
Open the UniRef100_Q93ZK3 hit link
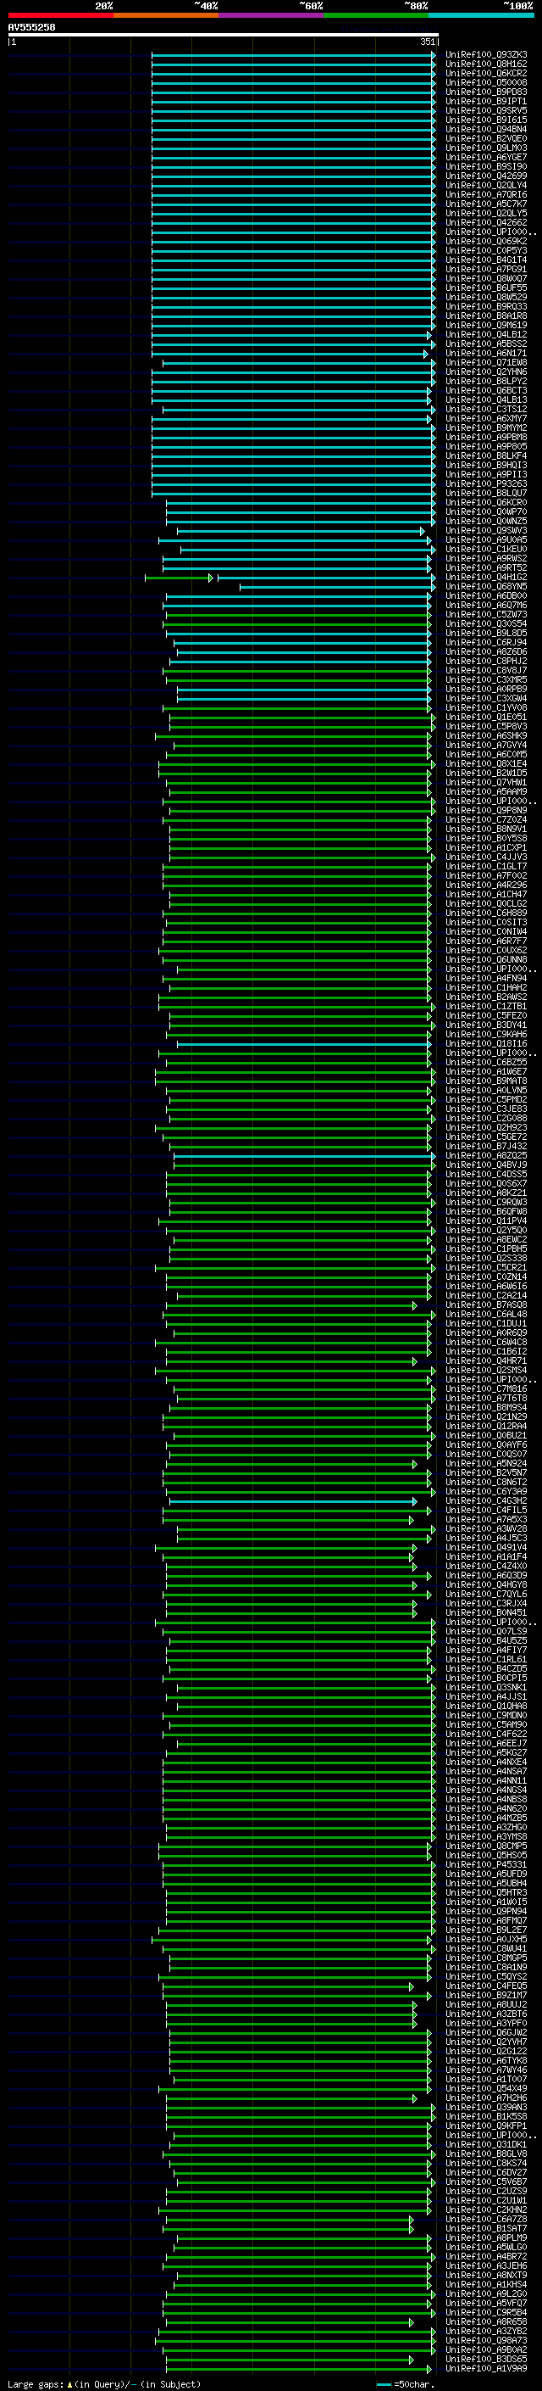[x=486, y=55]
